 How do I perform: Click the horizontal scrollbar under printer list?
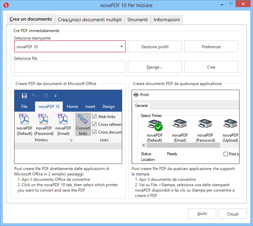click(183, 145)
